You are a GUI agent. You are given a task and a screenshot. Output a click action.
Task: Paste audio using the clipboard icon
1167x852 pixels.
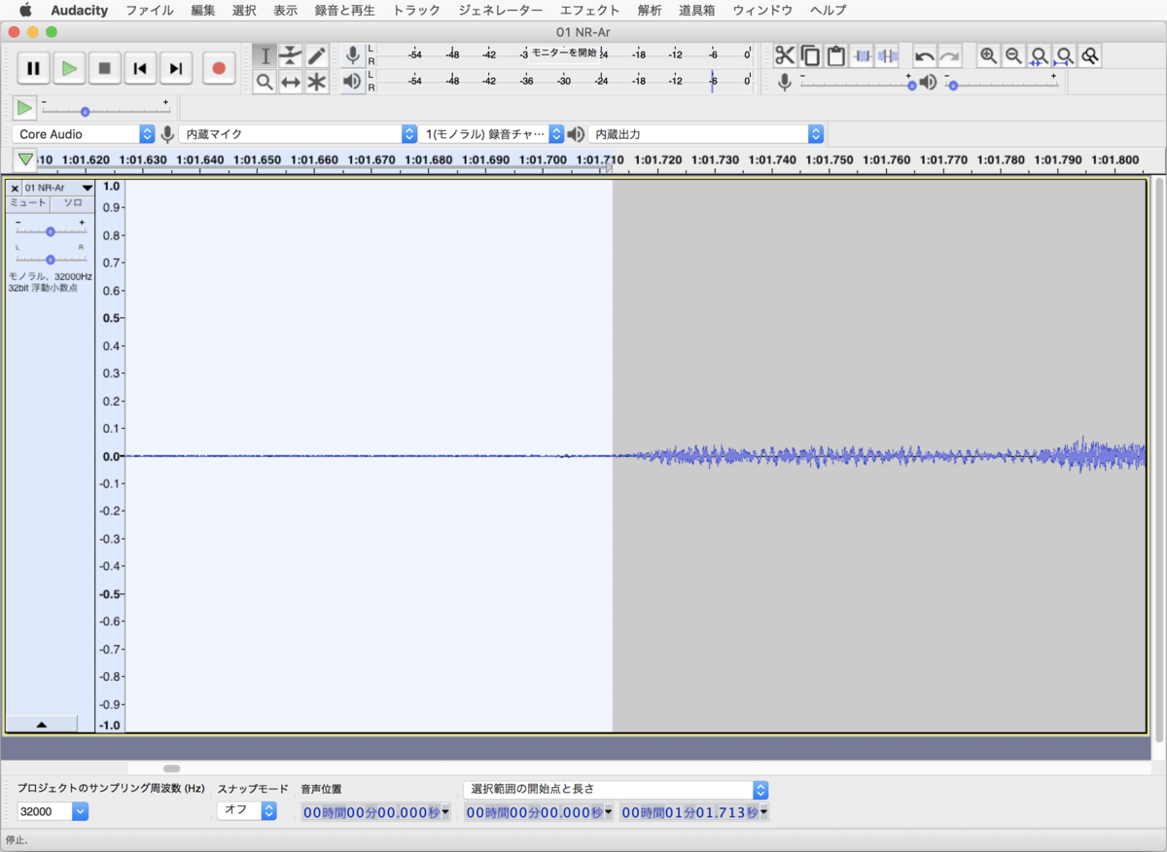(x=835, y=55)
